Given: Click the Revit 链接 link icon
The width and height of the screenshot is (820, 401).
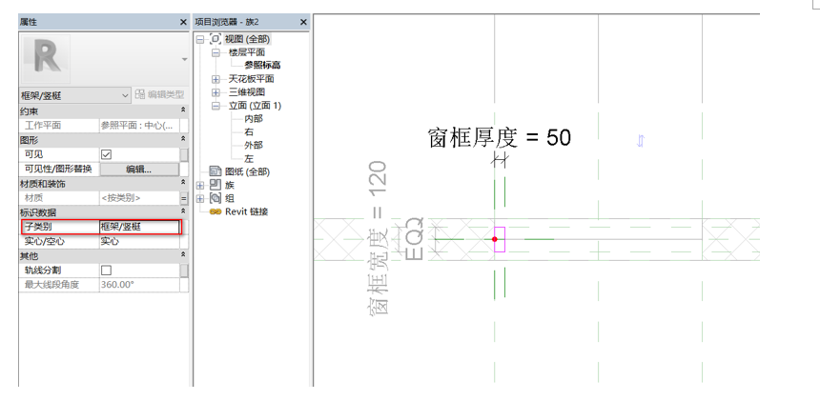Looking at the screenshot, I should pyautogui.click(x=215, y=211).
